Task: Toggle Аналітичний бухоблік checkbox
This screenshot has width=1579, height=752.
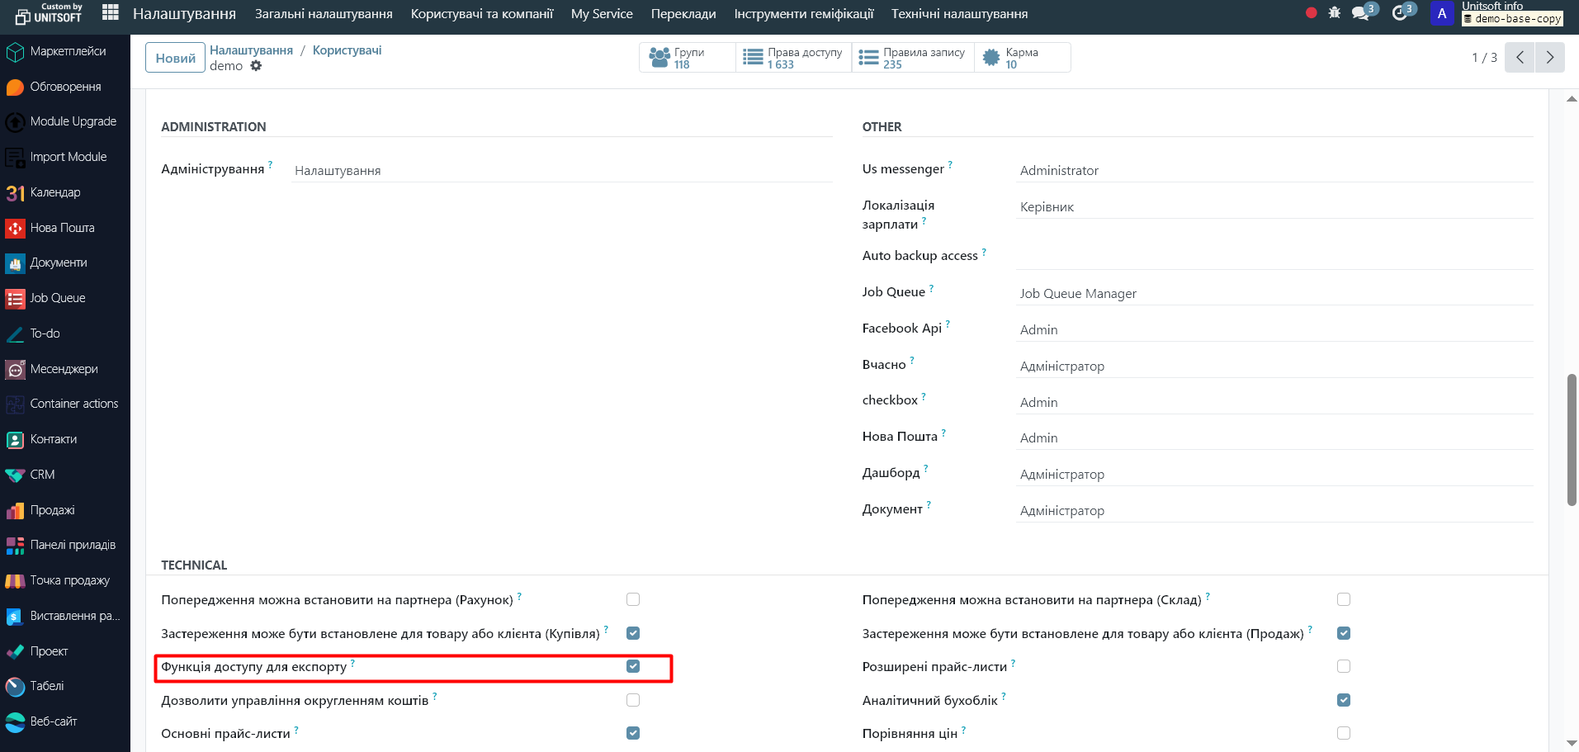Action: pyautogui.click(x=1344, y=700)
